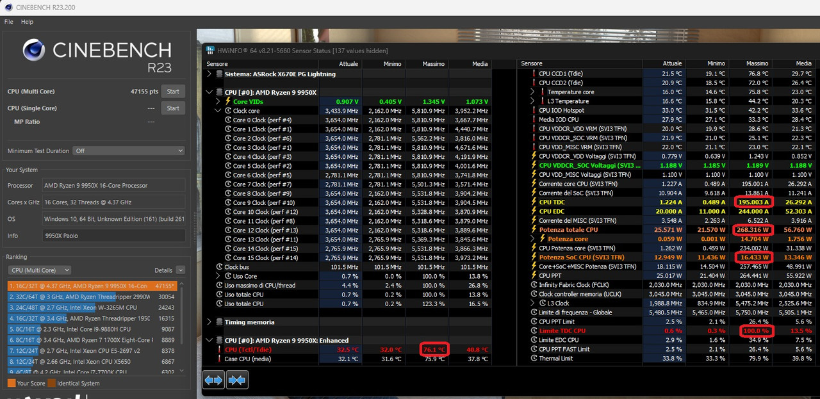Click the clock icon beside Infinity Fabric Clock (FCLK)
820x399 pixels.
coord(534,285)
